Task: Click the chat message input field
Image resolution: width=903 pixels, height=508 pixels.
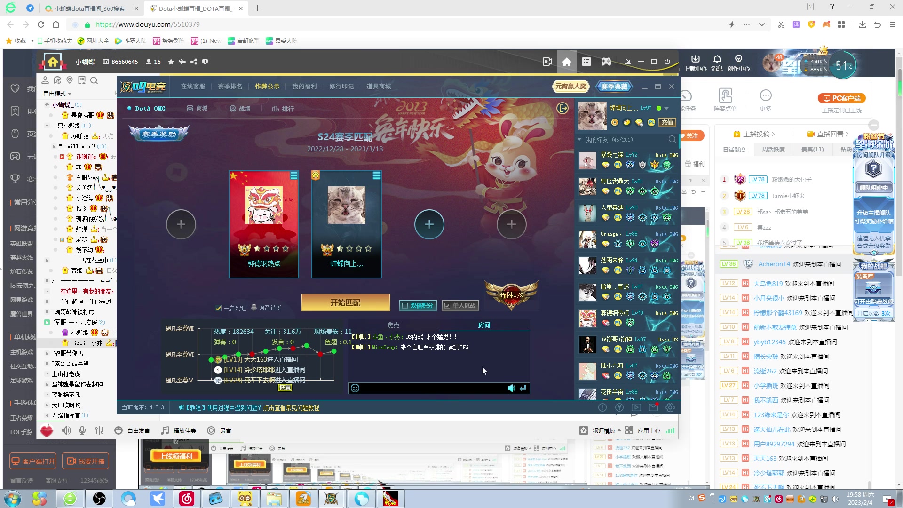Action: click(433, 388)
